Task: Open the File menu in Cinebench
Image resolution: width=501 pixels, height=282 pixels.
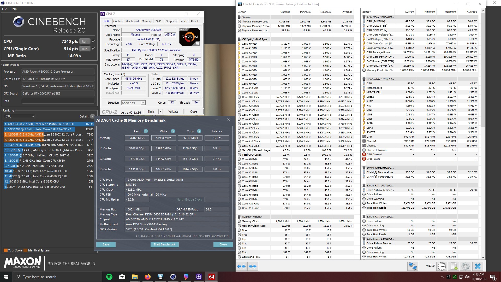Action: 4,9
